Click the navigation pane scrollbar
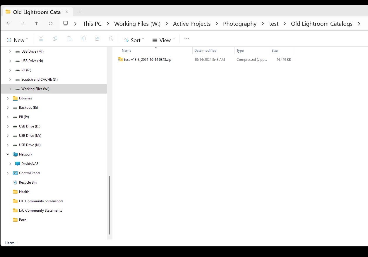The image size is (368, 257). pos(109,205)
